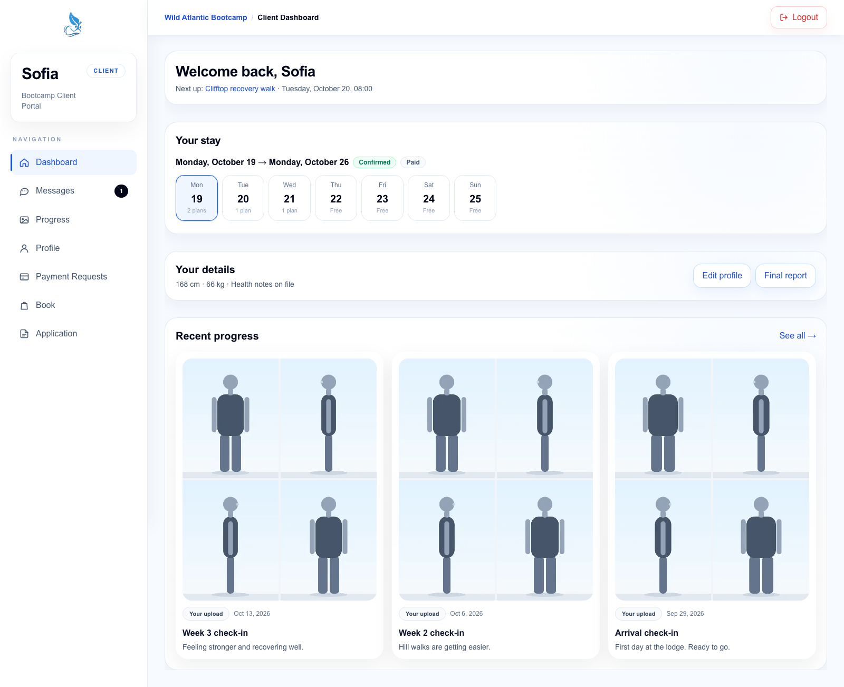Click the Messages chat bubble icon

pyautogui.click(x=24, y=191)
